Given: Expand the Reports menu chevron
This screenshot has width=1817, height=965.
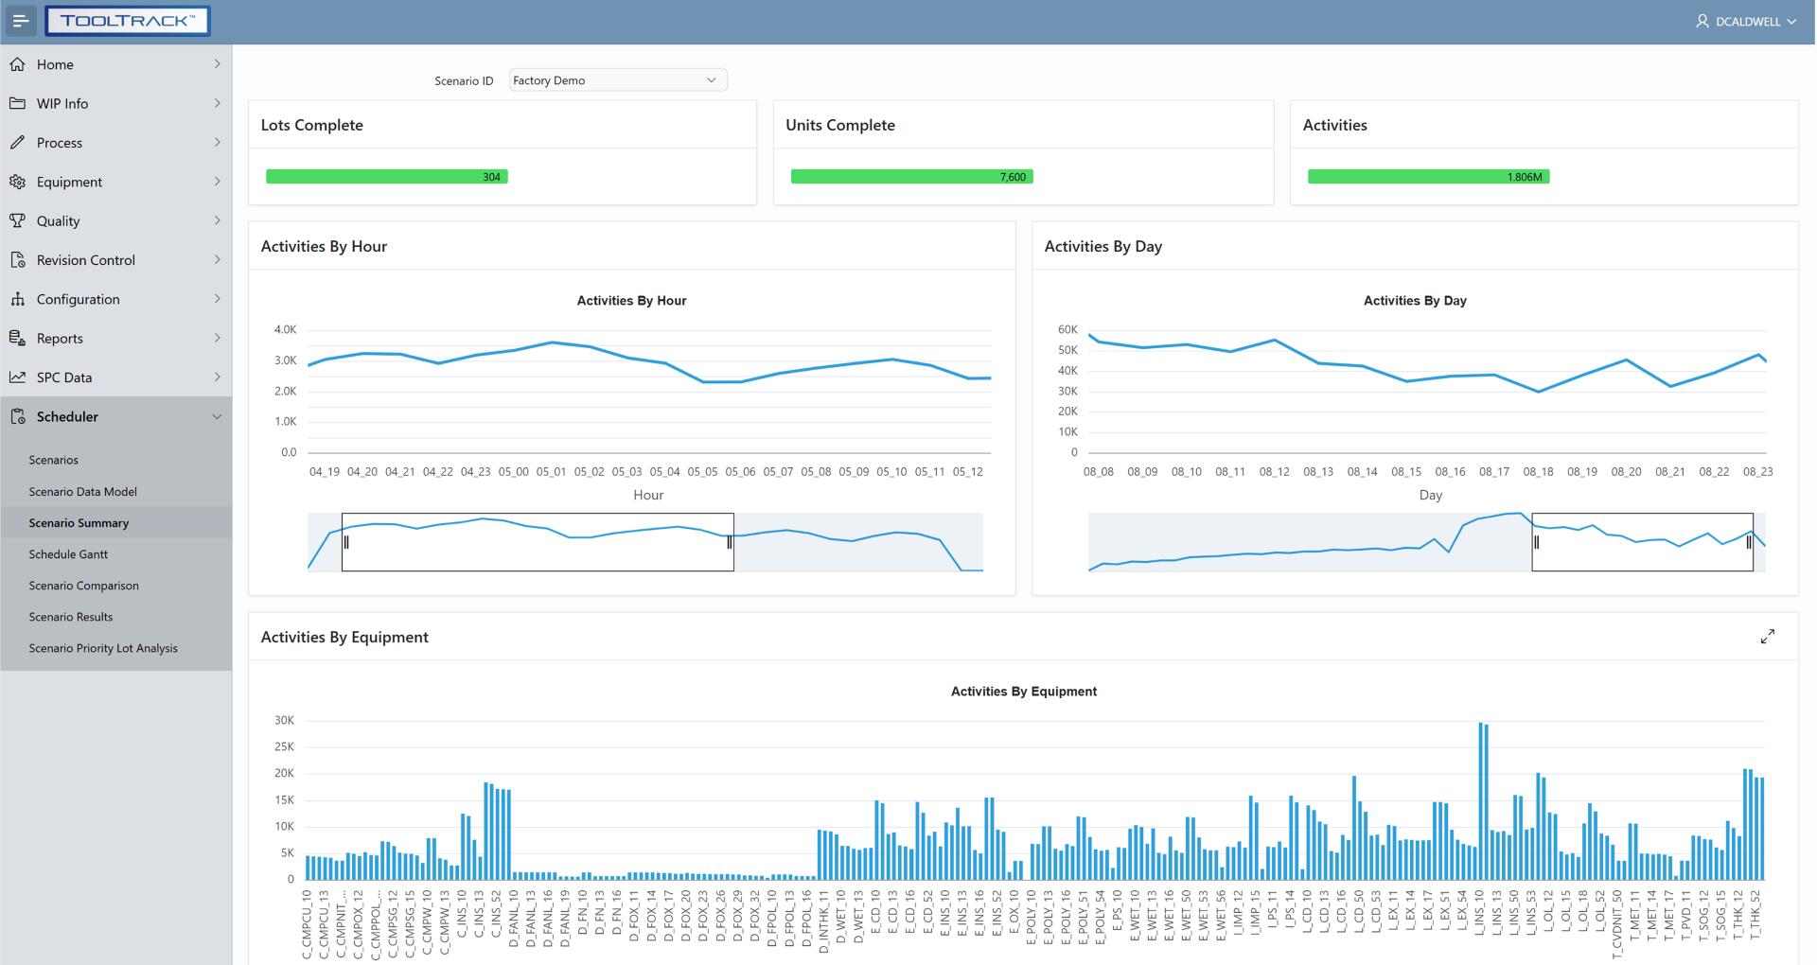Looking at the screenshot, I should coord(217,338).
